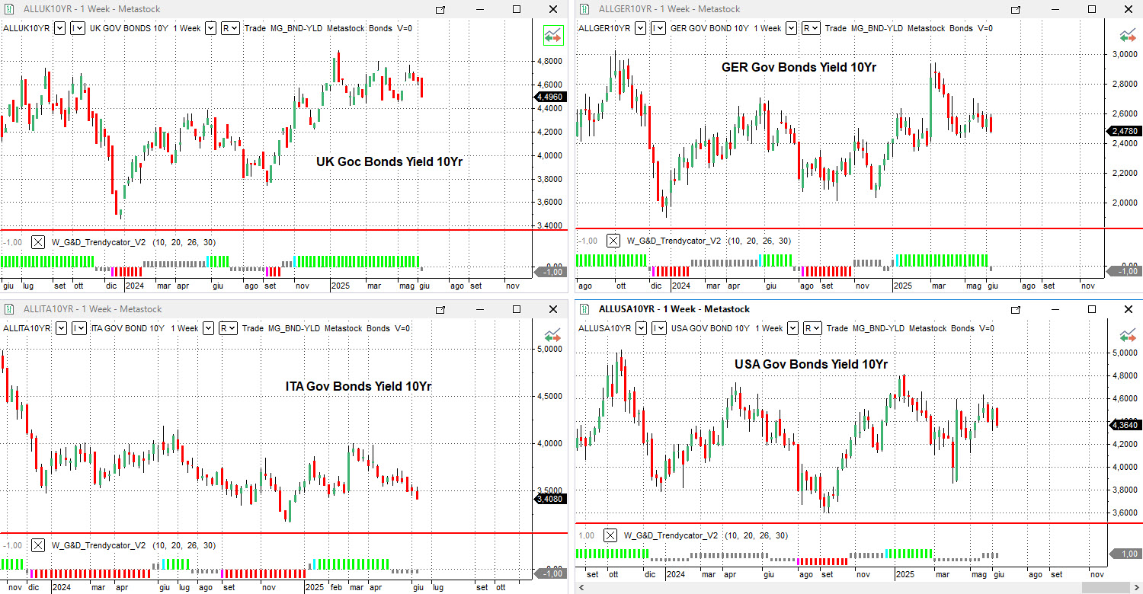Detach the ALLITA10YR chart with the pop-out icon
Viewport: 1143px width, 594px height.
tap(440, 310)
